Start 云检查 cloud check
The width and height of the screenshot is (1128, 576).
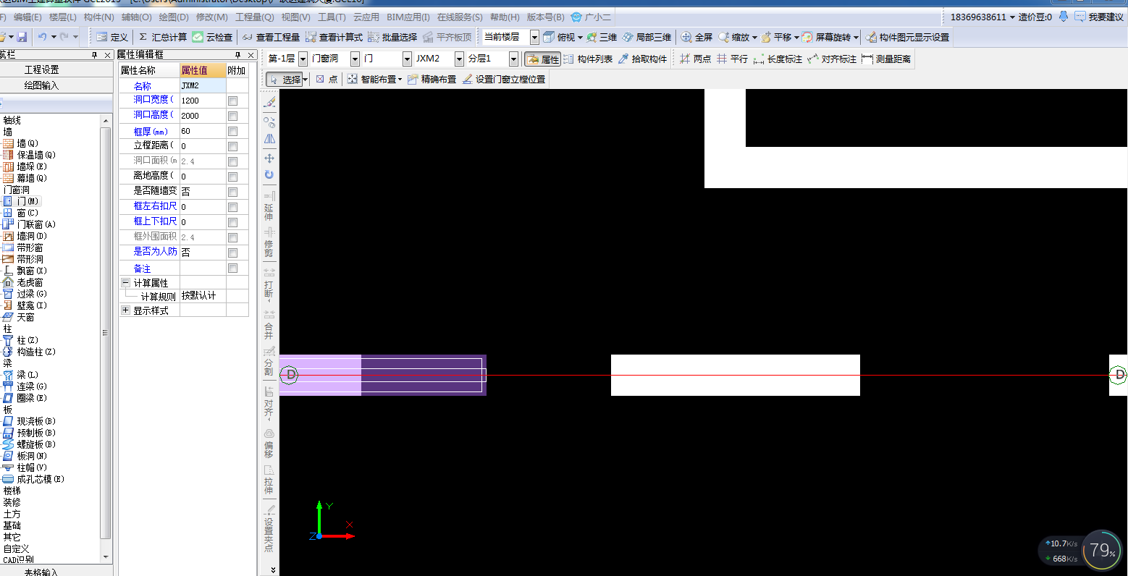[213, 37]
